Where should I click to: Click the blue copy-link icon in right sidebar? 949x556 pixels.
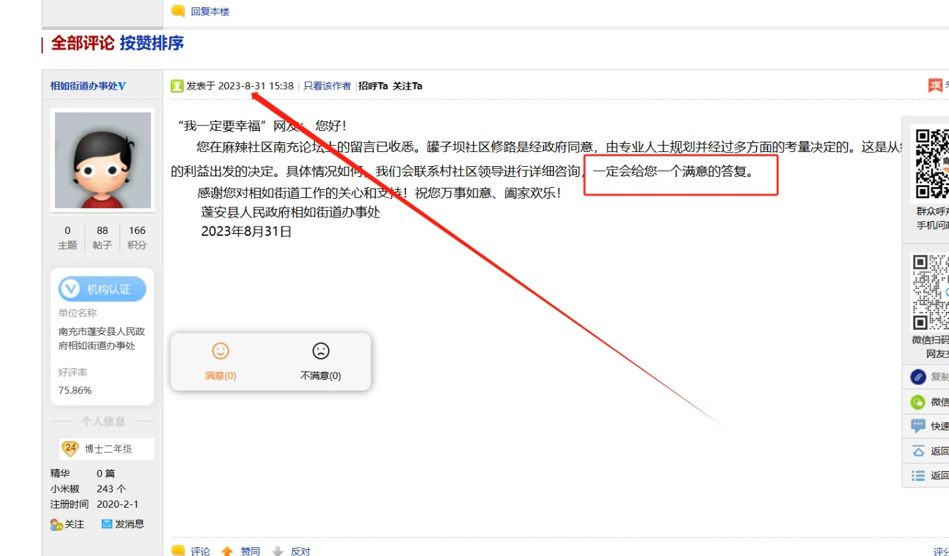[x=918, y=377]
